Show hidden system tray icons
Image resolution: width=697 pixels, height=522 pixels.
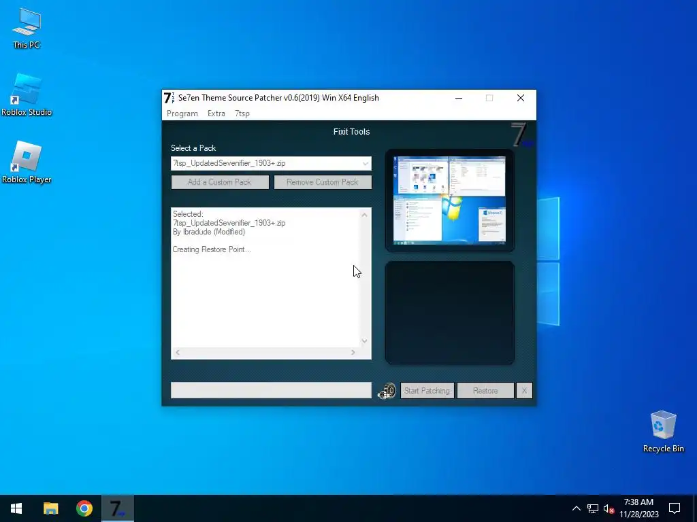pyautogui.click(x=576, y=508)
